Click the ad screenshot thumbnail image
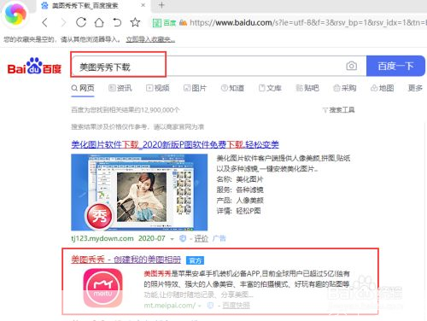 pyautogui.click(x=139, y=192)
